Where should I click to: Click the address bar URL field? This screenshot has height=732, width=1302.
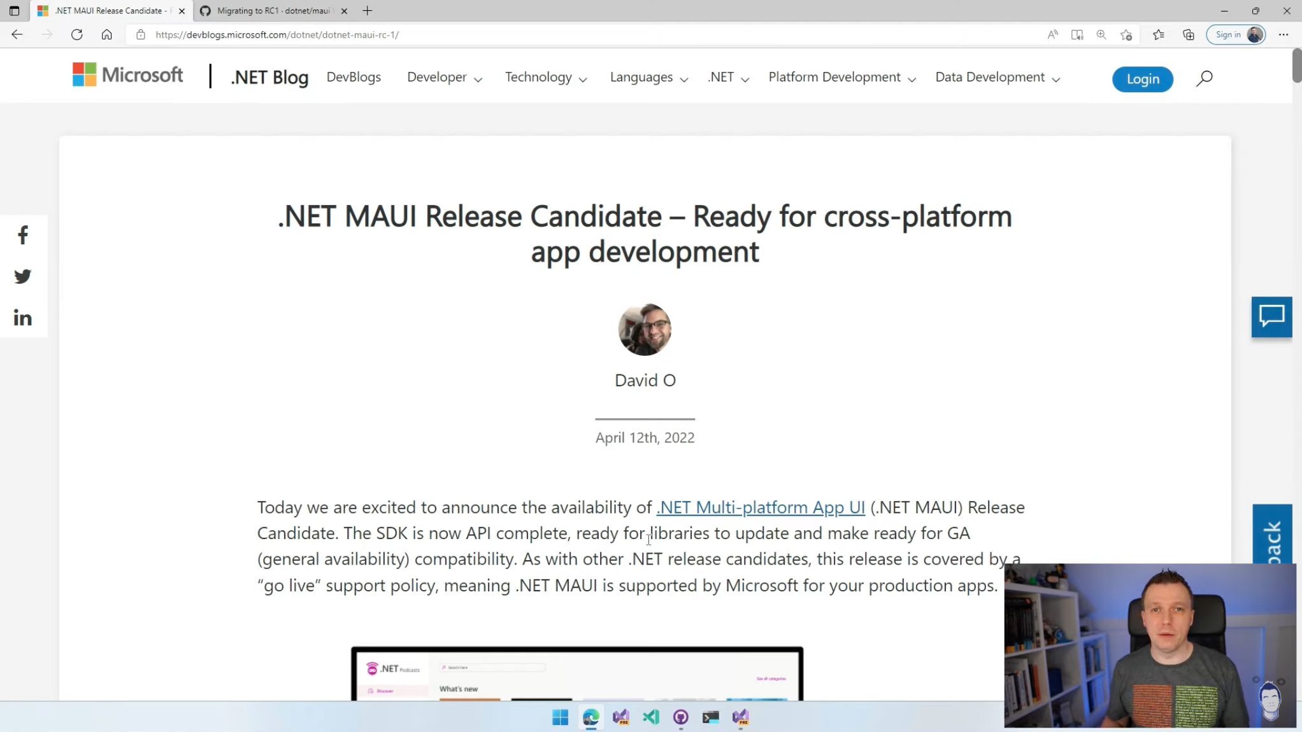click(573, 34)
